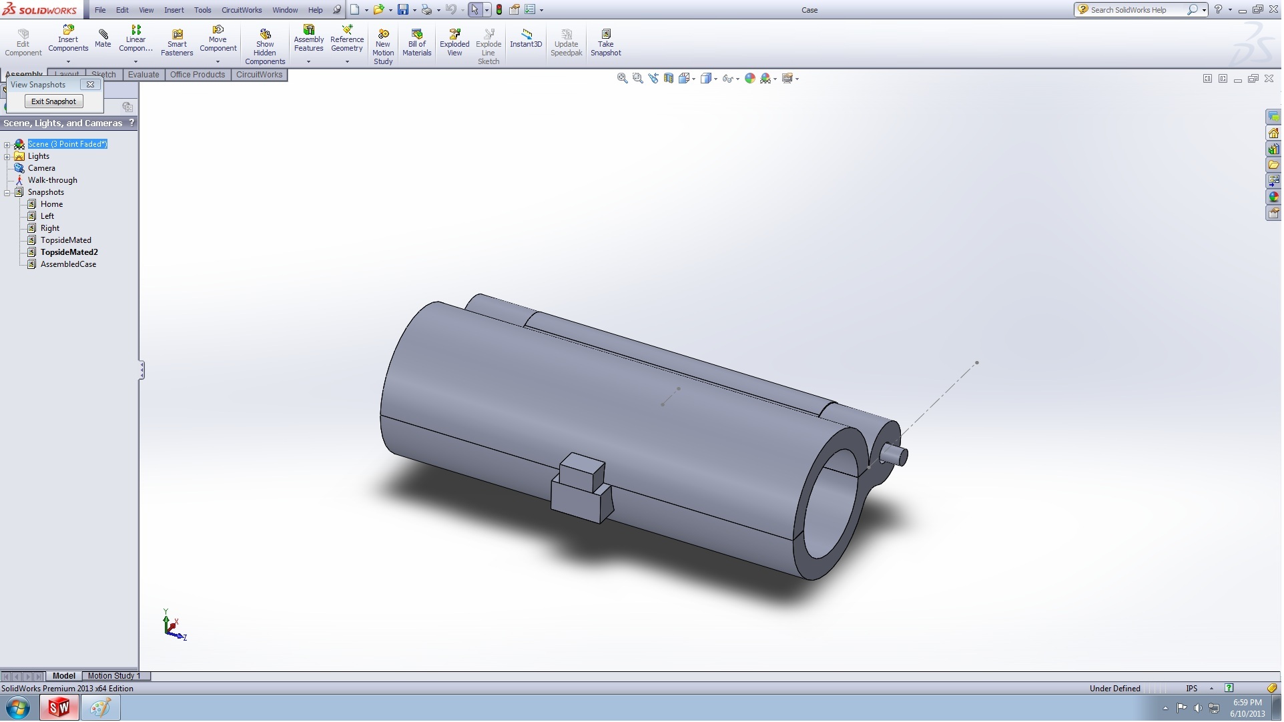The image size is (1284, 722).
Task: Open Custom Properties task pane tab
Action: click(x=1274, y=213)
